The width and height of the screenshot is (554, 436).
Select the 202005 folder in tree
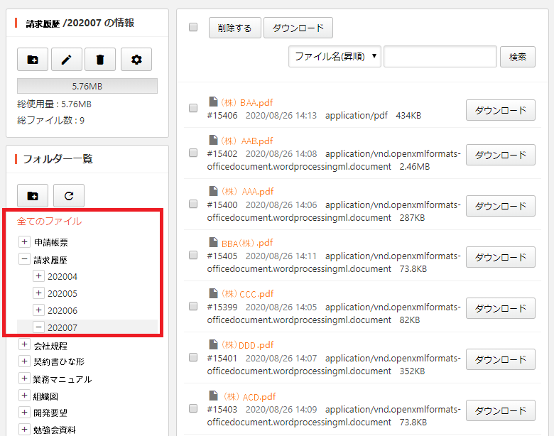63,293
